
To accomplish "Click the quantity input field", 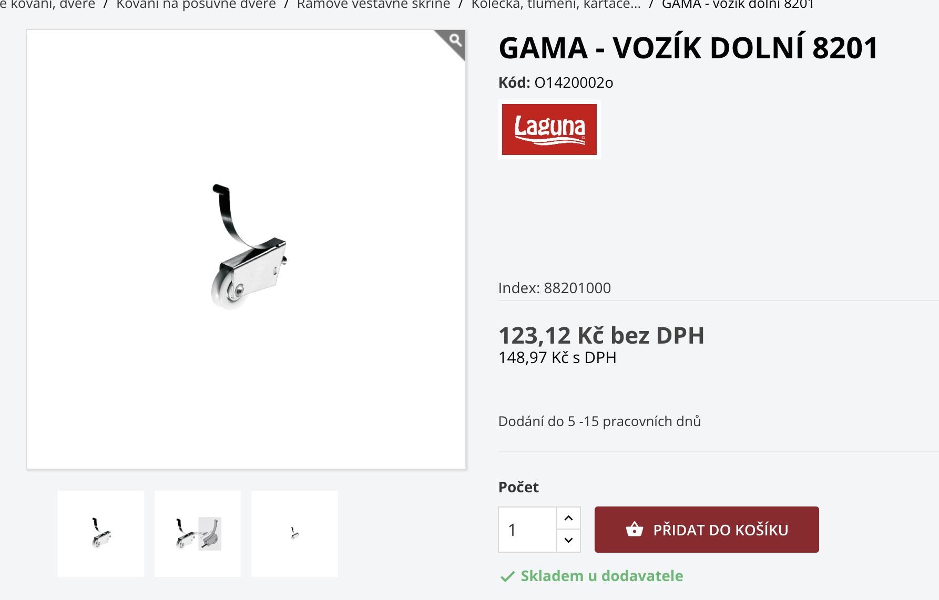I will click(527, 530).
